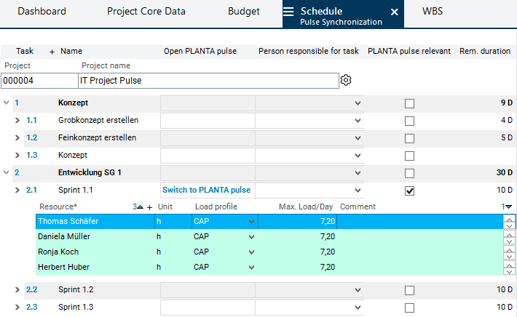Click the stepper on Thomas Schäfer row
The image size is (517, 317).
coord(509,221)
